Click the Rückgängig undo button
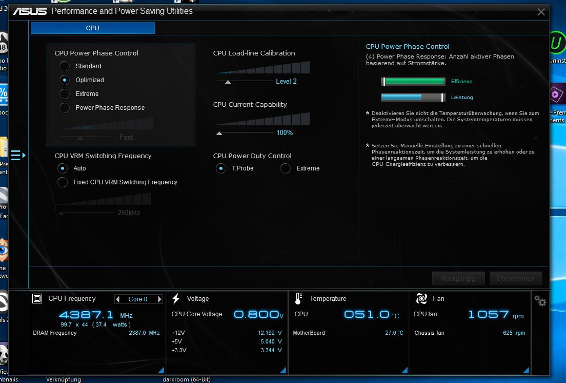This screenshot has width=566, height=383. click(458, 279)
